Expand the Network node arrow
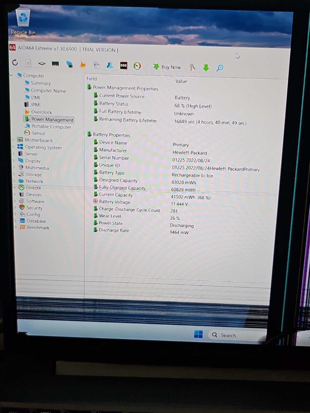This screenshot has width=310, height=413. click(14, 181)
